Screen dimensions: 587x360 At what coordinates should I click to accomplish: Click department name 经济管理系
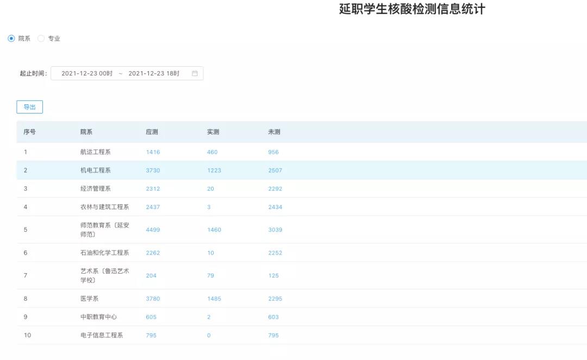point(96,188)
